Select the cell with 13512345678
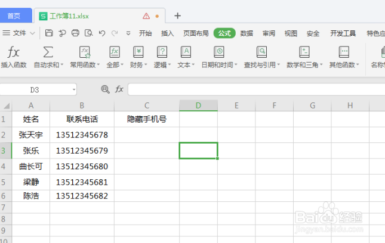Image resolution: width=385 pixels, height=243 pixels. (82, 135)
